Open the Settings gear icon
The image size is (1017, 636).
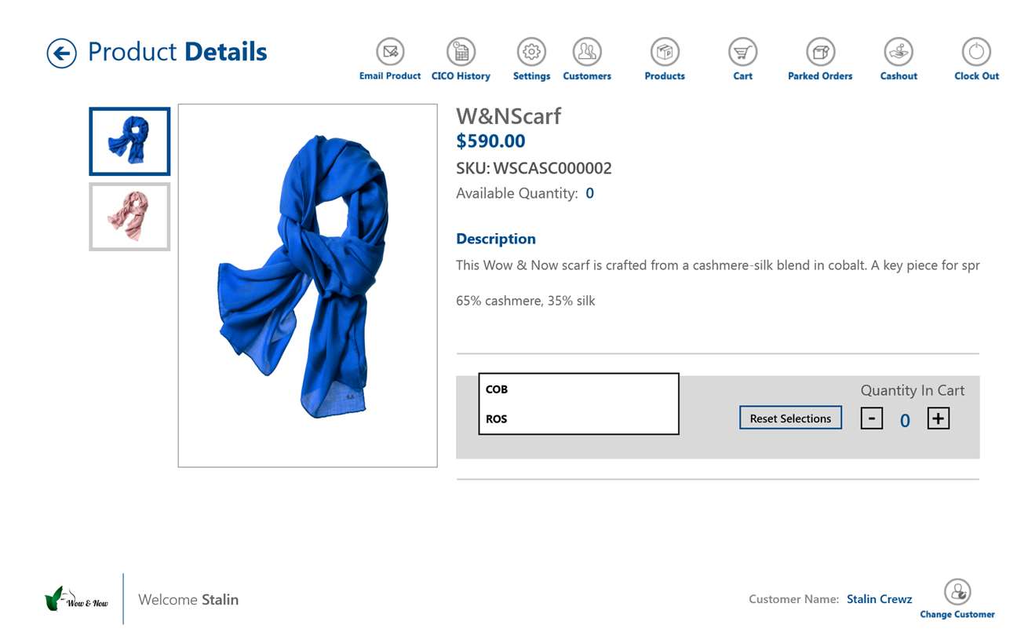[531, 52]
